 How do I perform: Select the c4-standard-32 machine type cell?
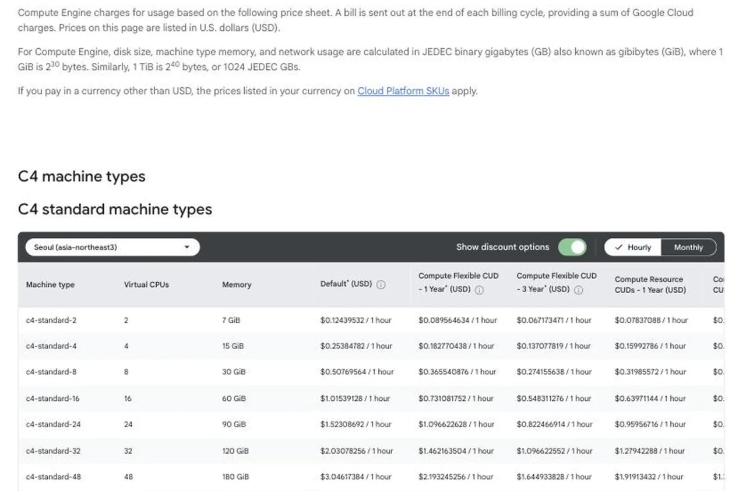(53, 451)
